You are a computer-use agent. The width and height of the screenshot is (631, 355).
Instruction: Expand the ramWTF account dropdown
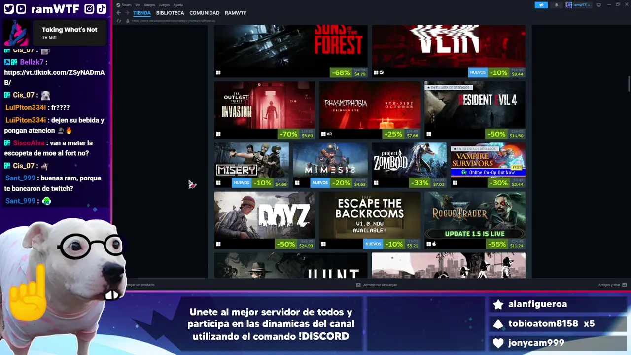[578, 5]
